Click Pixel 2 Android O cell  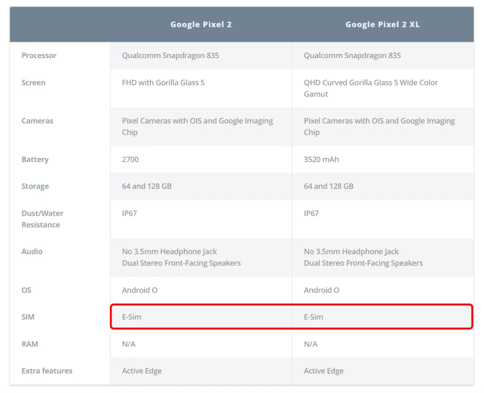201,290
